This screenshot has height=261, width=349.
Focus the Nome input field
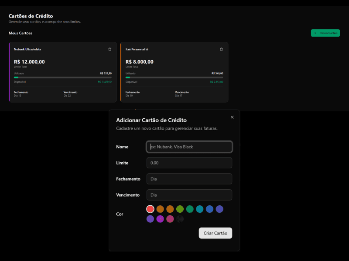click(189, 147)
